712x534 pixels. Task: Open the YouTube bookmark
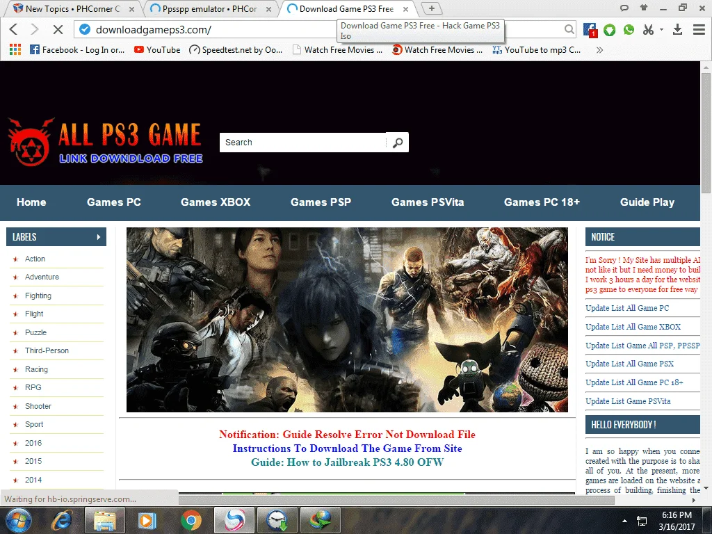(x=157, y=50)
